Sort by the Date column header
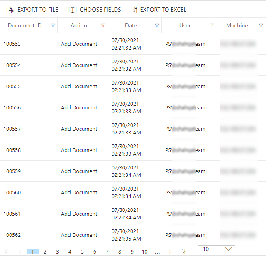 [131, 25]
